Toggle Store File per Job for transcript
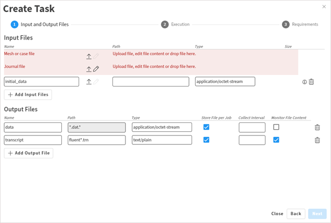Screen dimensions: 331x223 [x=206, y=140]
